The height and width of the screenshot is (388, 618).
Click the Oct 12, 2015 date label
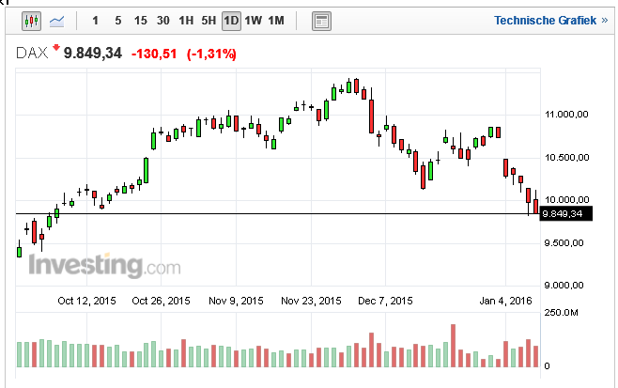(x=86, y=301)
